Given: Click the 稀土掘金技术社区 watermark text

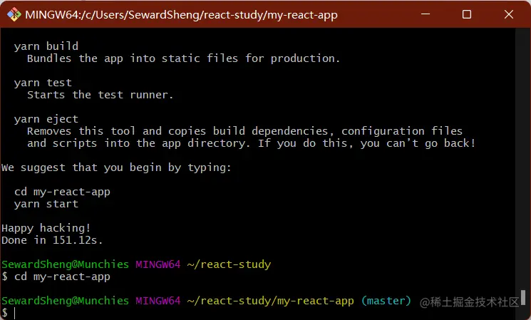Looking at the screenshot, I should (470, 302).
